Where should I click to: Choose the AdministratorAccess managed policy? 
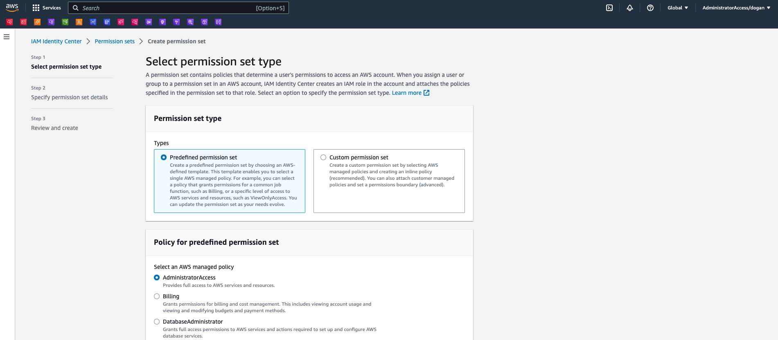click(x=157, y=277)
